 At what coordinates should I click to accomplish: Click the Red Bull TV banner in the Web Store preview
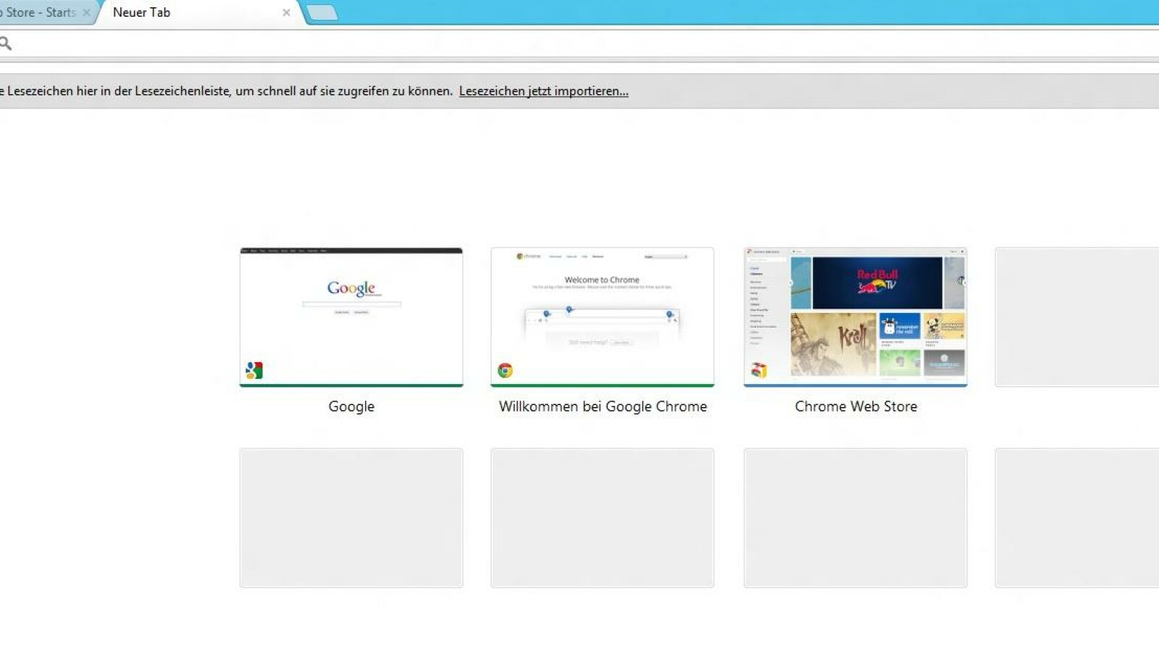(876, 283)
